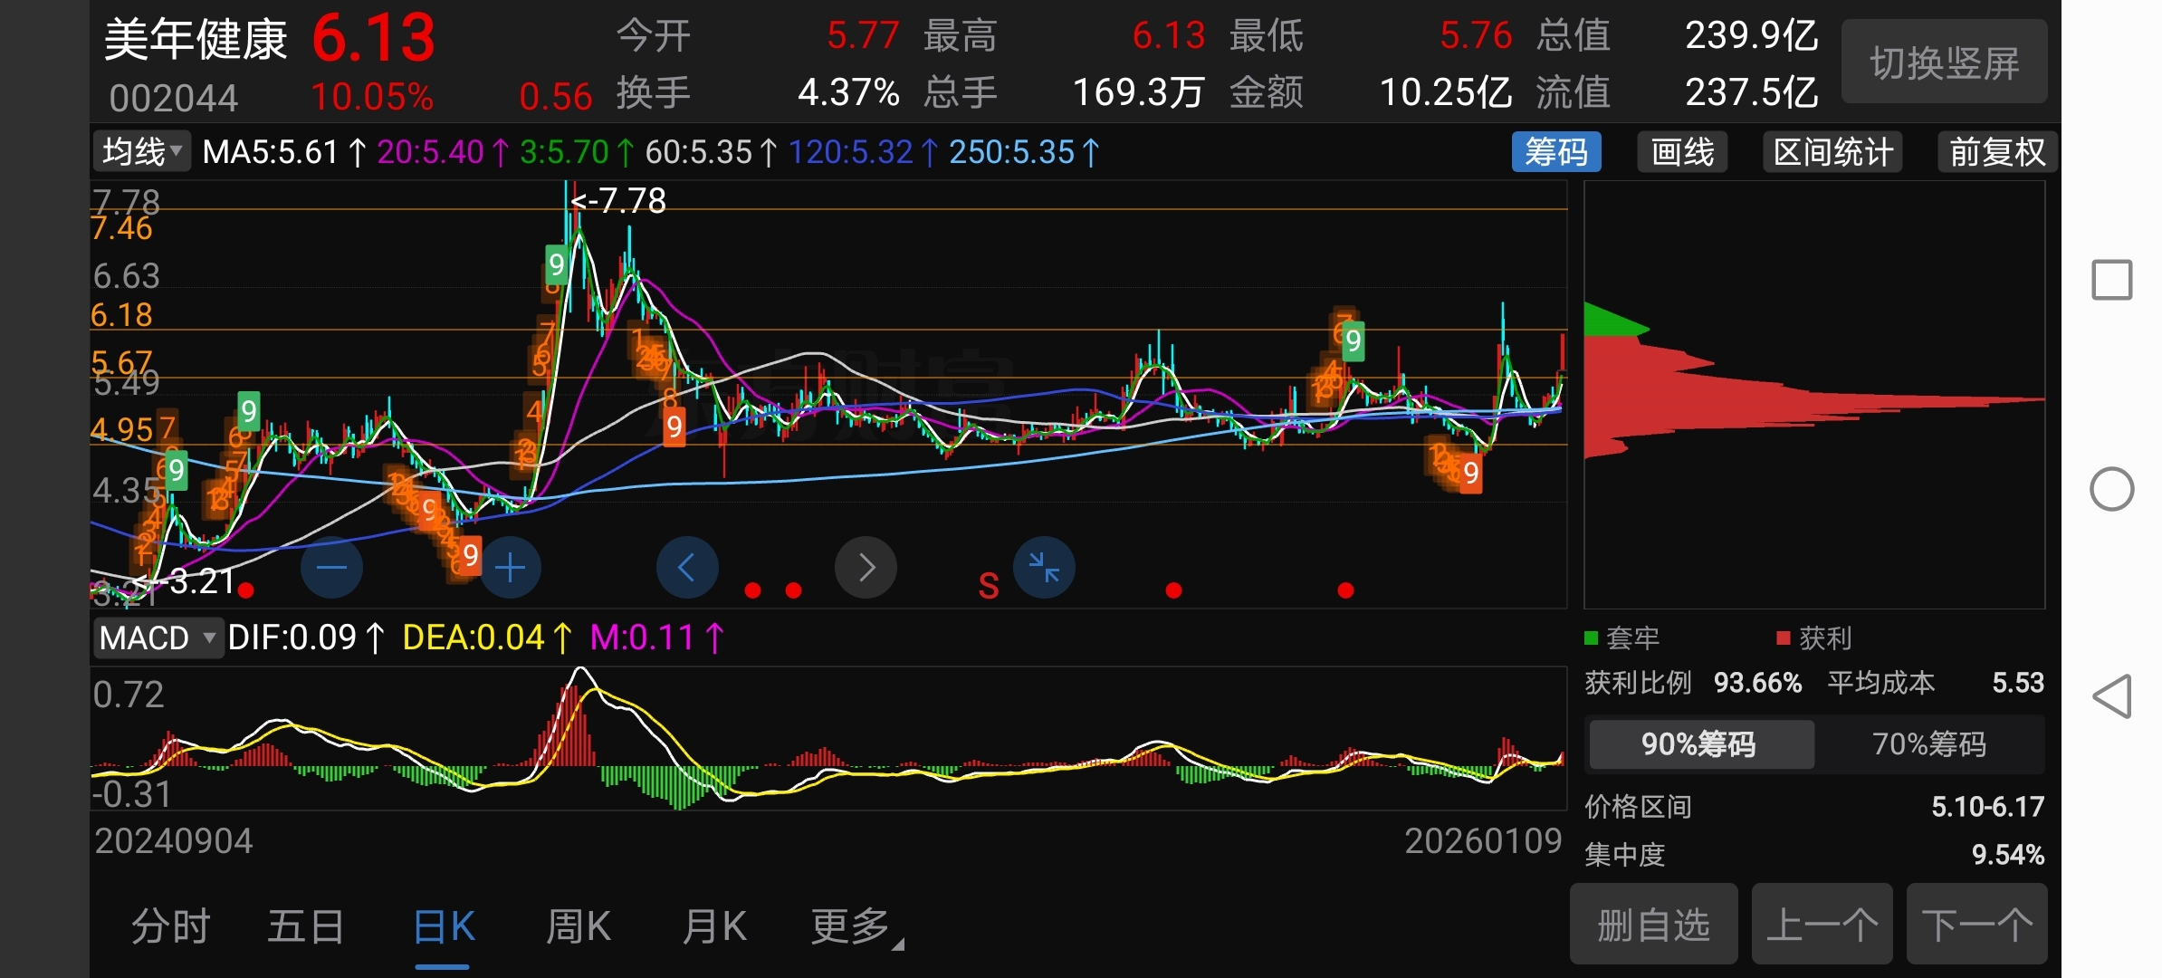
Task: Open the 均线 indicator dropdown
Action: (142, 152)
